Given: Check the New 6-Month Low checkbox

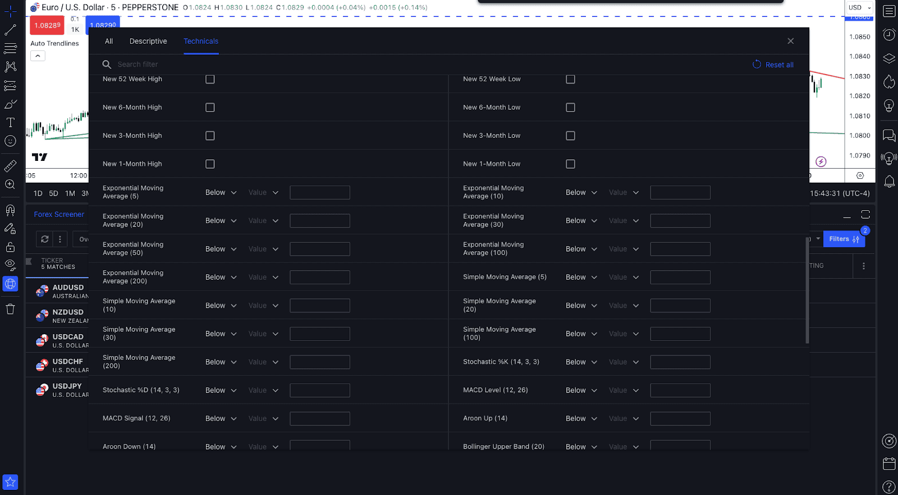Looking at the screenshot, I should pos(570,108).
